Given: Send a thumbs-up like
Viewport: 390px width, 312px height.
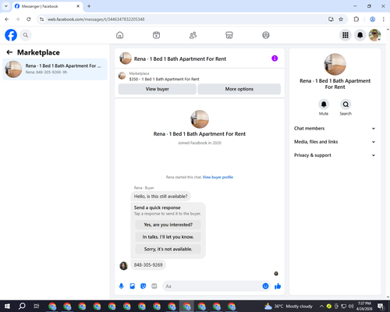Looking at the screenshot, I should (278, 286).
